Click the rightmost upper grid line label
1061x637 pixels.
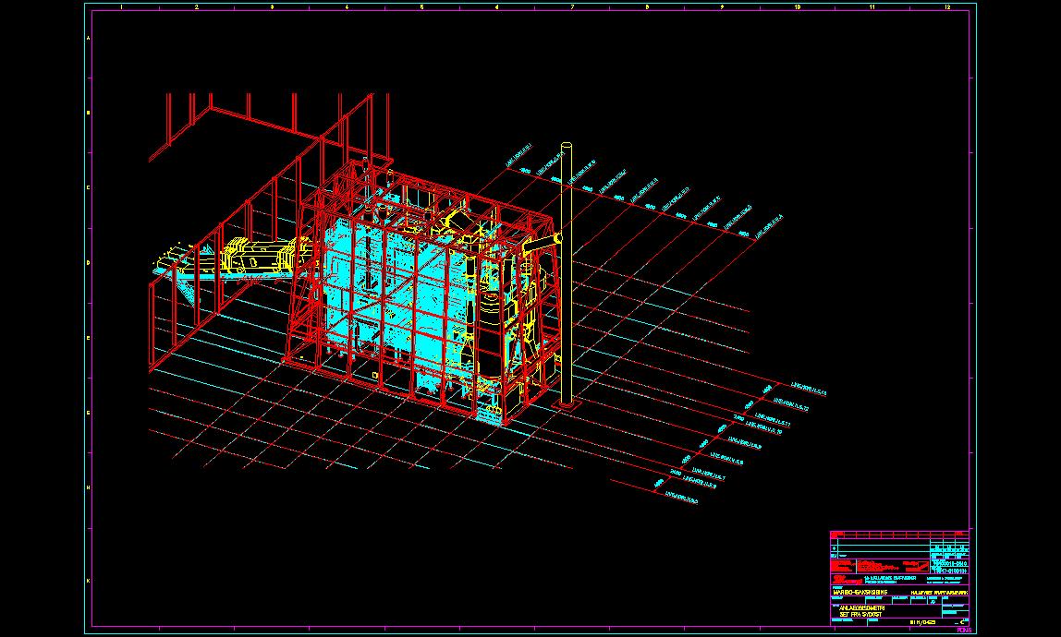click(x=769, y=227)
